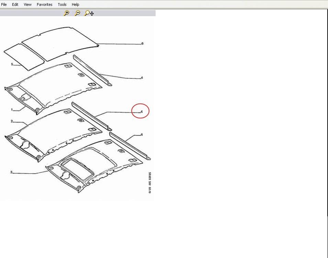The image size is (328, 258).
Task: Open the Tools menu
Action: (x=62, y=4)
